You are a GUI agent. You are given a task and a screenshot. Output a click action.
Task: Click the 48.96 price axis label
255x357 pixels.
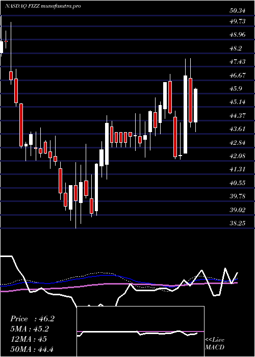[x=237, y=35]
